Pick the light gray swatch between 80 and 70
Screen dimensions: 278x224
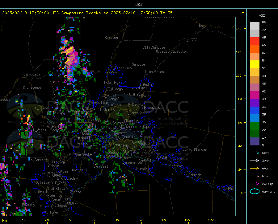click(x=255, y=26)
